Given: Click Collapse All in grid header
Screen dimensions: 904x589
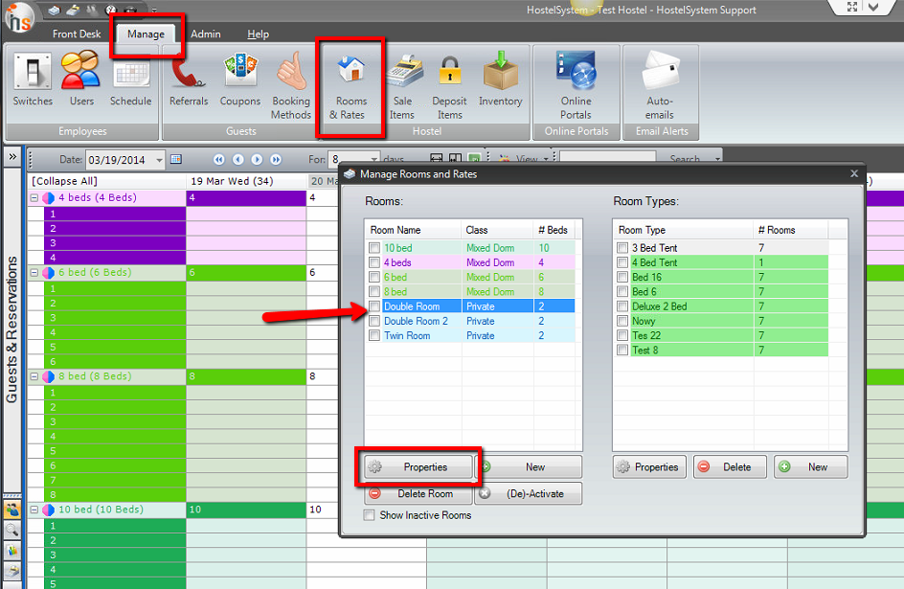Looking at the screenshot, I should pyautogui.click(x=64, y=181).
